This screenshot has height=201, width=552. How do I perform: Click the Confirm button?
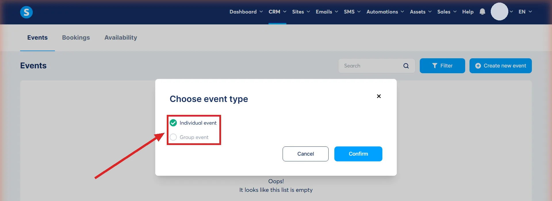pyautogui.click(x=358, y=154)
